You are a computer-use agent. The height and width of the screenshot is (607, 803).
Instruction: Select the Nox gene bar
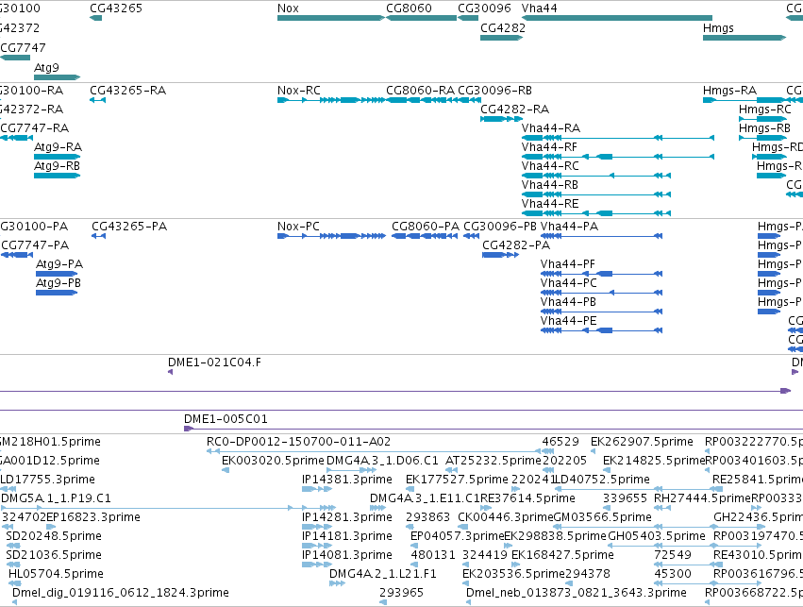(x=331, y=18)
